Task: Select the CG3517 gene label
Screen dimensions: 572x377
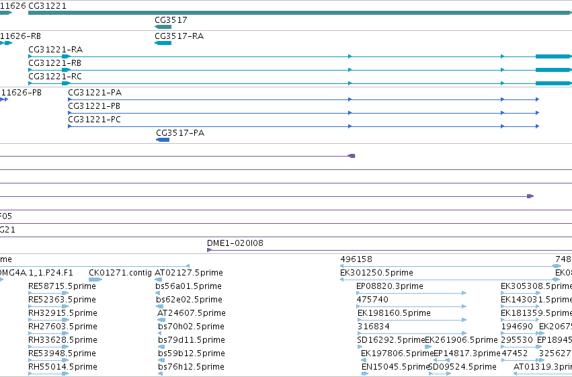Action: pyautogui.click(x=171, y=19)
